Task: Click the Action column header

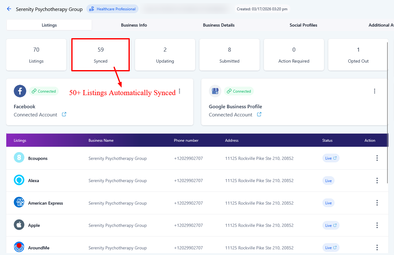Action: pos(370,140)
